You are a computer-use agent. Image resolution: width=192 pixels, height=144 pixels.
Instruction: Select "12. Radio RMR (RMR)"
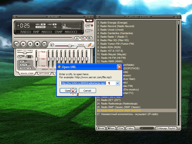[x=137, y=61]
